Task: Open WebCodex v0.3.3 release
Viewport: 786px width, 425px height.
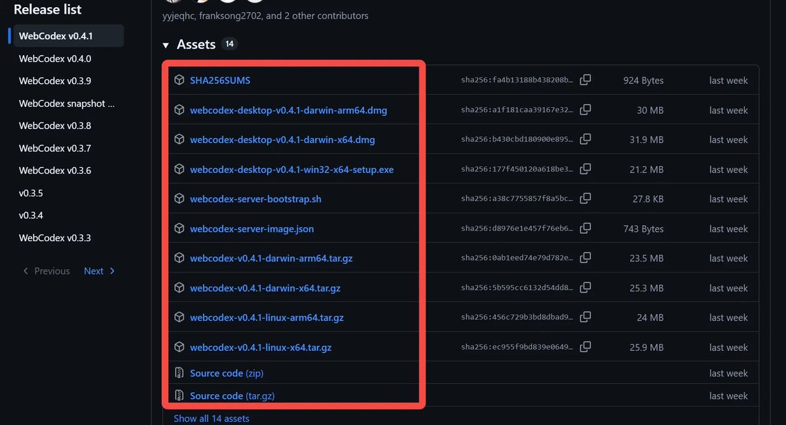Action: coord(55,238)
